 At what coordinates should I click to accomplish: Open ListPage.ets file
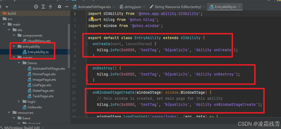pyautogui.click(x=42, y=85)
